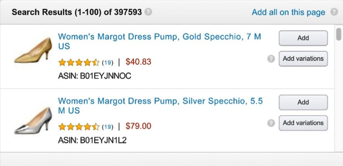This screenshot has width=343, height=166.
Task: Add variations for Silver Specchio pump
Action: (x=303, y=123)
